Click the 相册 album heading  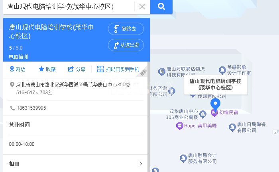pos(14,164)
